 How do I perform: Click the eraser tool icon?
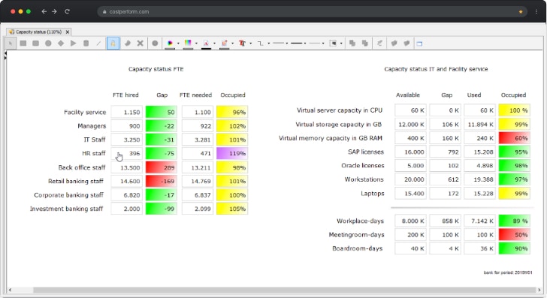point(127,44)
